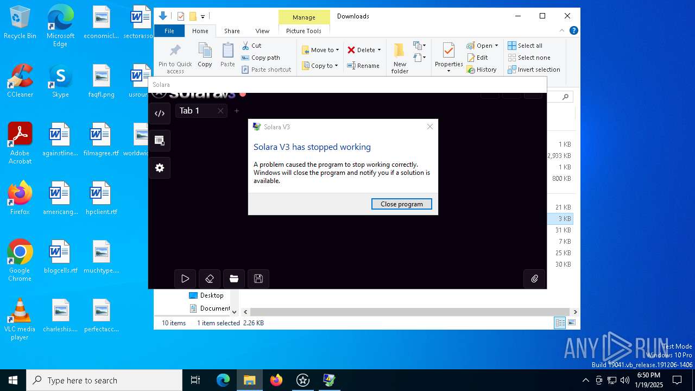The height and width of the screenshot is (391, 695).
Task: Click Pin to Quick access
Action: pyautogui.click(x=175, y=59)
